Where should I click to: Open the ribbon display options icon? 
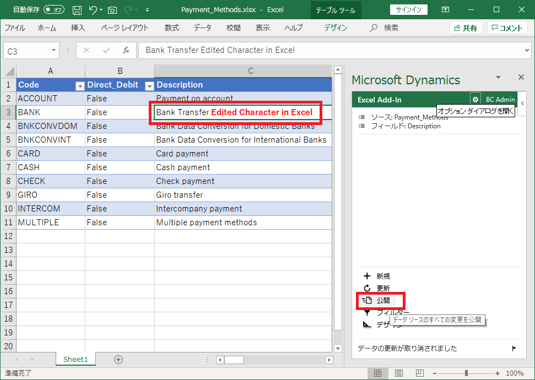point(445,9)
